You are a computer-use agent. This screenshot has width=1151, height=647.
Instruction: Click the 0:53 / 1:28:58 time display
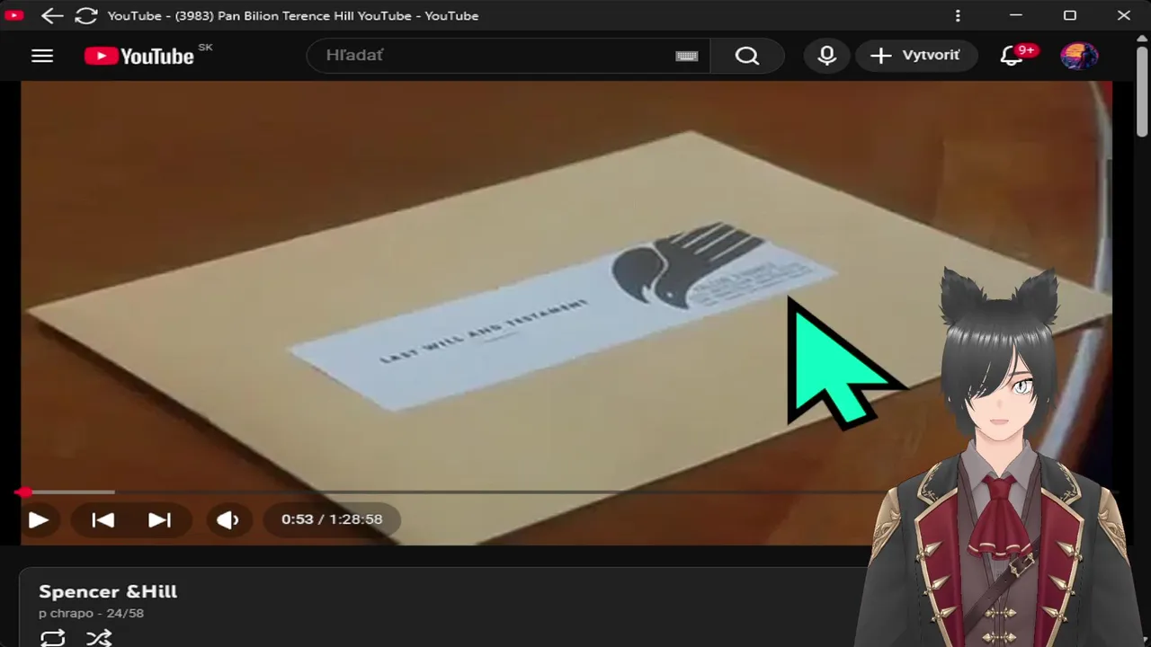[x=332, y=519]
